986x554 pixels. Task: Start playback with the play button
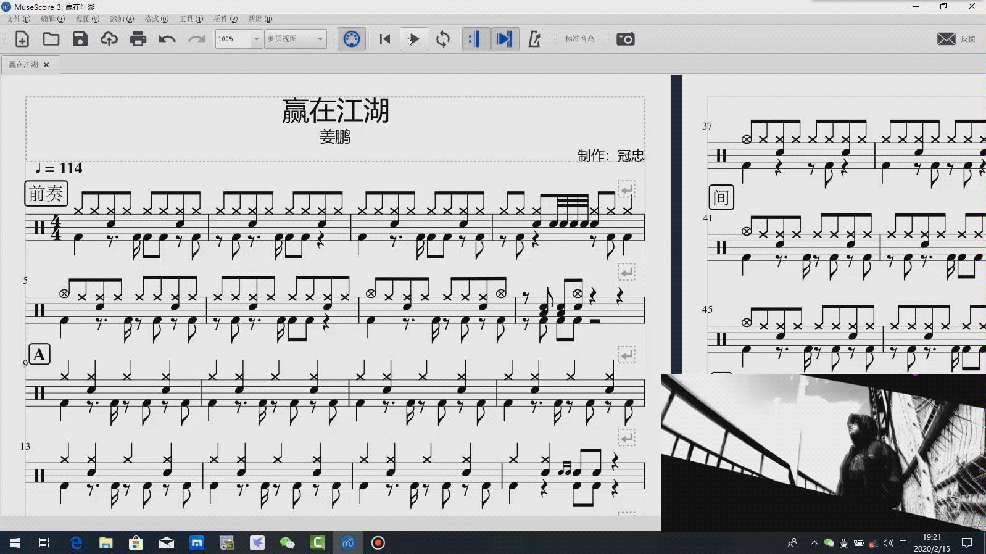click(414, 39)
